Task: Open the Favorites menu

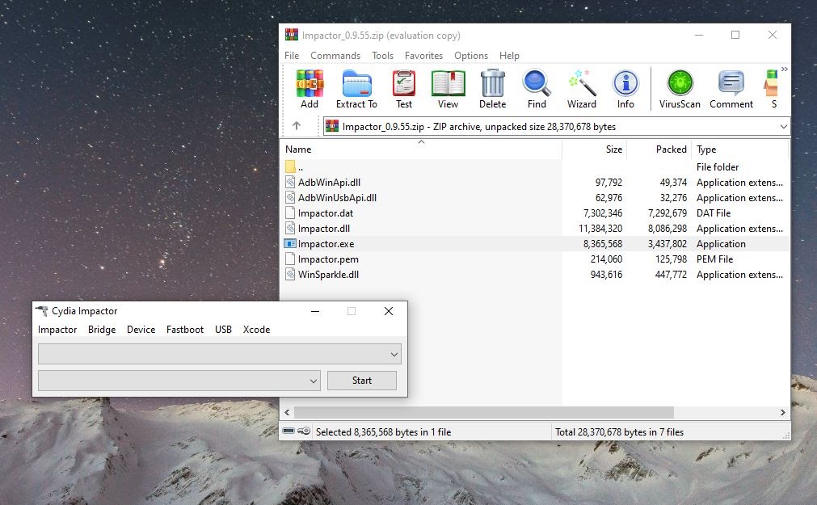Action: click(x=423, y=55)
